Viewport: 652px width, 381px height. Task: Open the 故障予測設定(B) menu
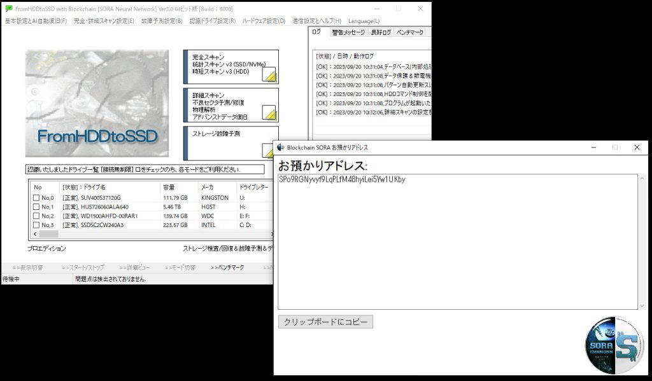pyautogui.click(x=162, y=21)
